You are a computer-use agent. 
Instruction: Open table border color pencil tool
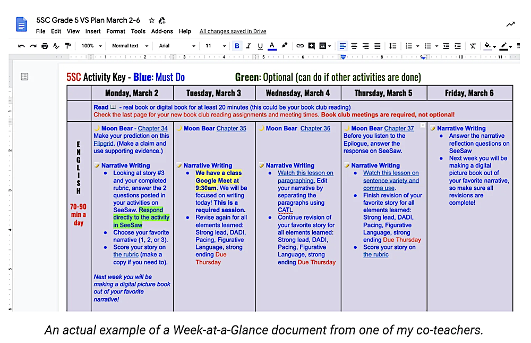(x=504, y=46)
